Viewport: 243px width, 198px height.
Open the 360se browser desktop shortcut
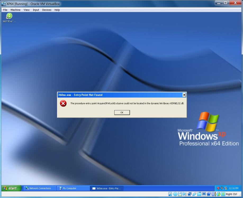pyautogui.click(x=9, y=16)
